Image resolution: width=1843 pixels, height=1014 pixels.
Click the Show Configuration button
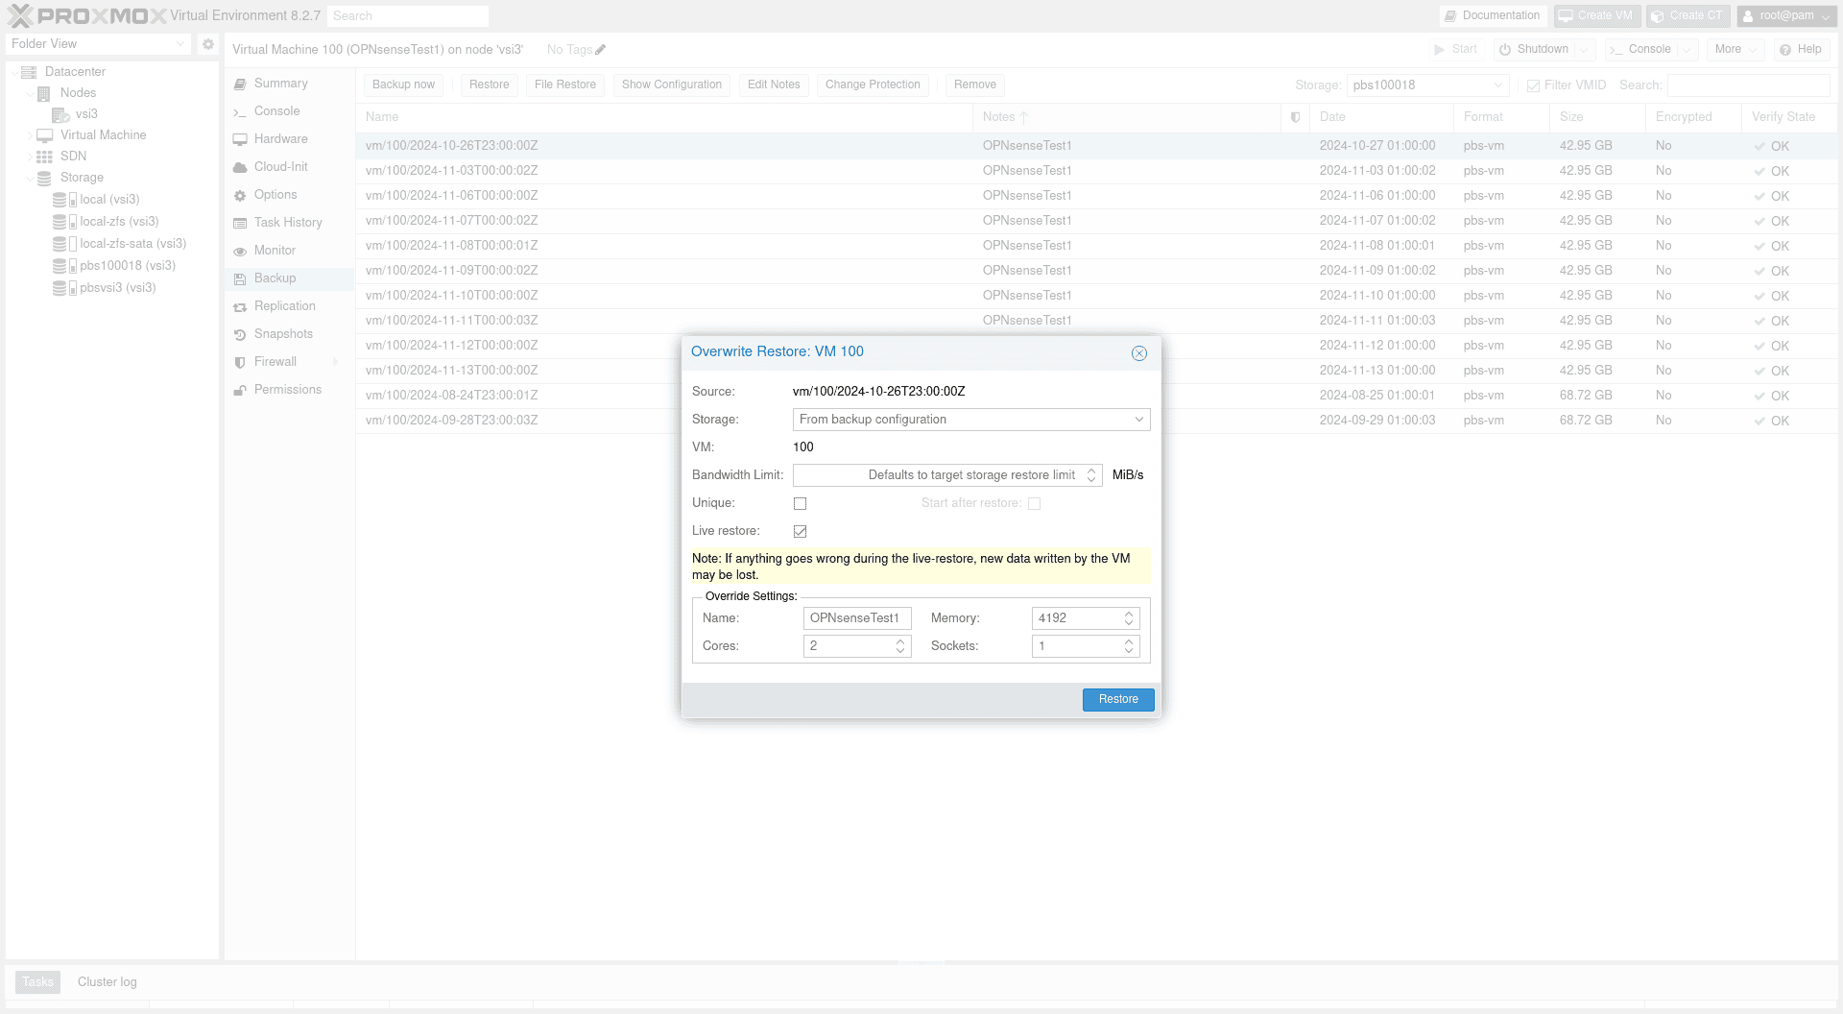(671, 85)
